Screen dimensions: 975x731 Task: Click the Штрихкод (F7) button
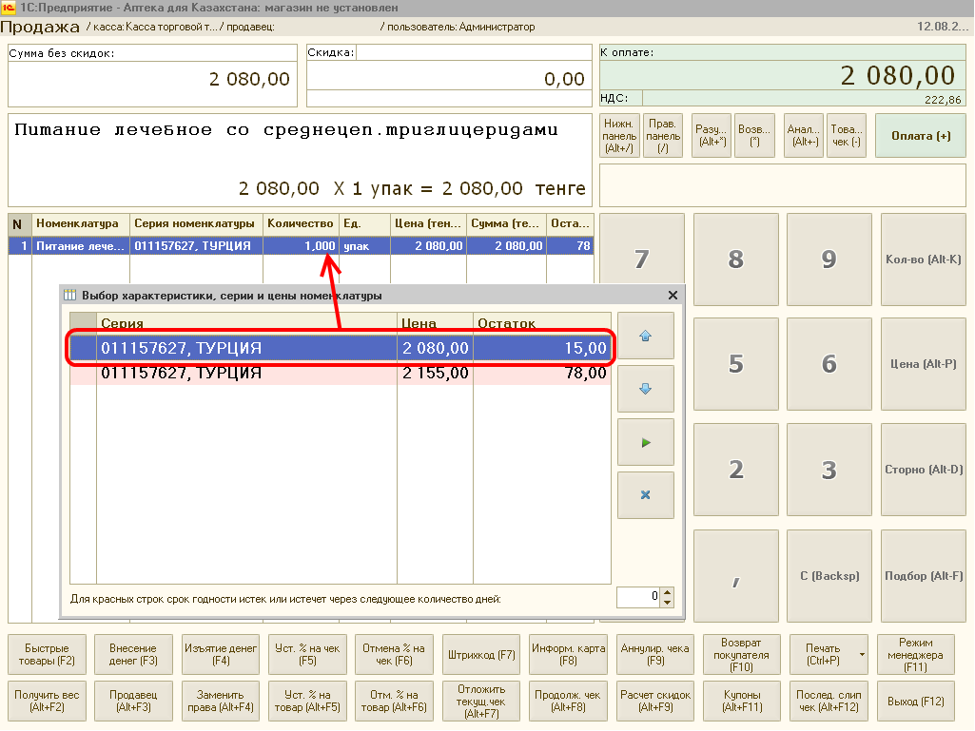pyautogui.click(x=481, y=655)
